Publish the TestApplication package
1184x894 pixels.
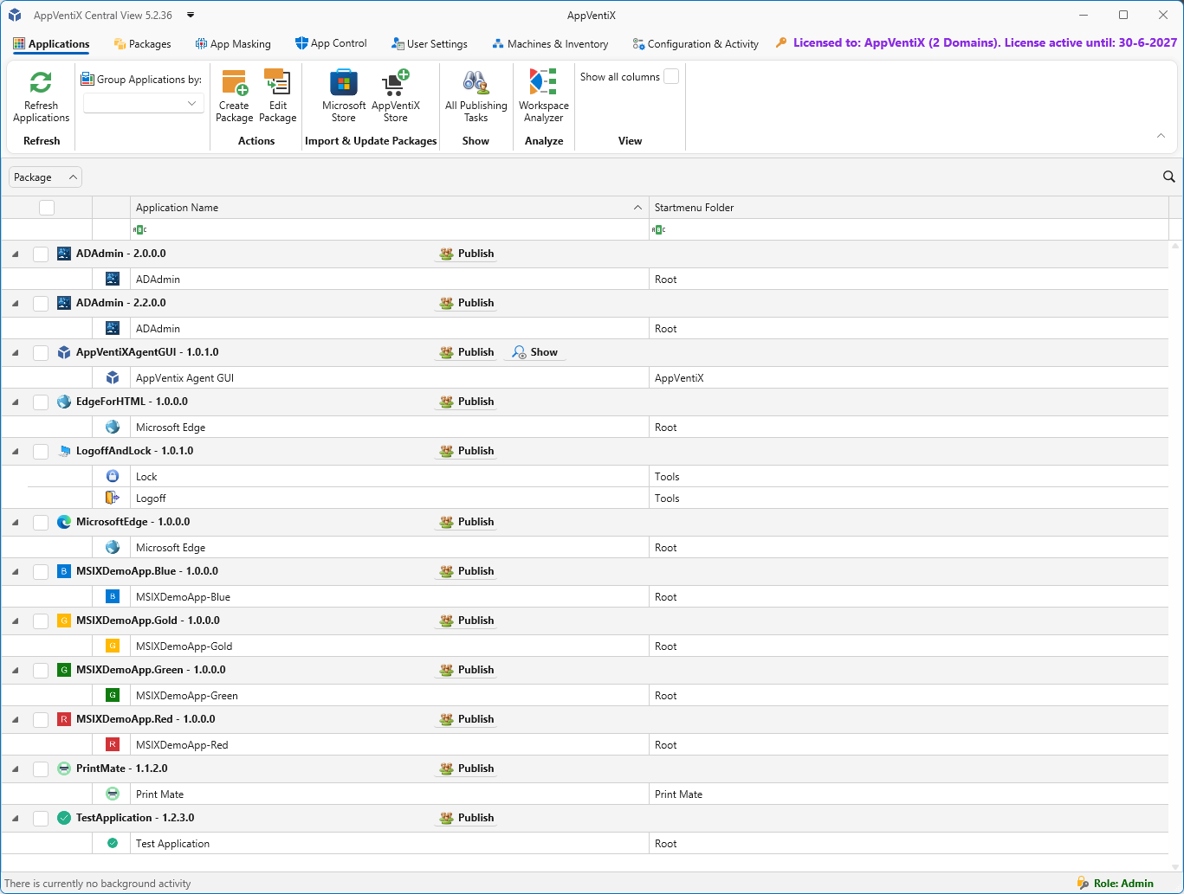point(466,818)
